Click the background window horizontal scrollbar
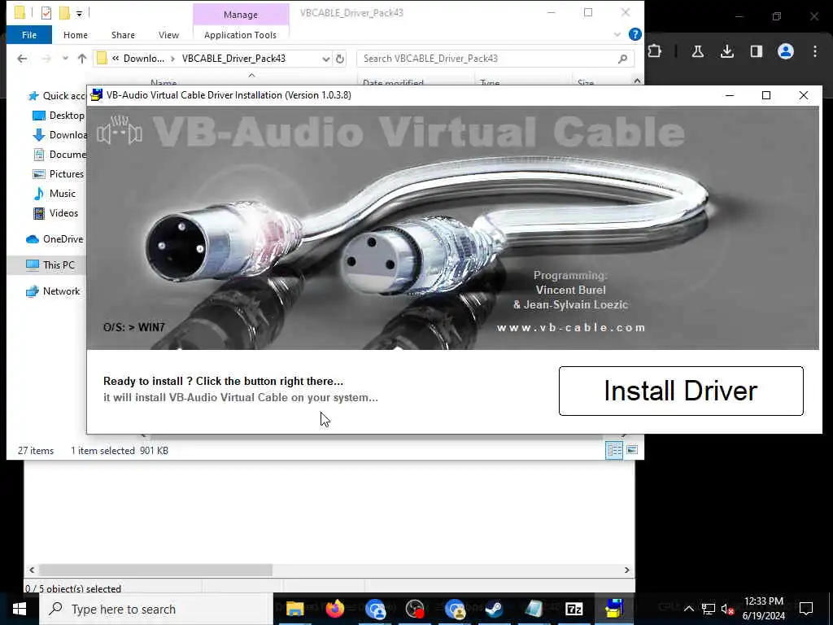This screenshot has width=833, height=625. coord(155,570)
